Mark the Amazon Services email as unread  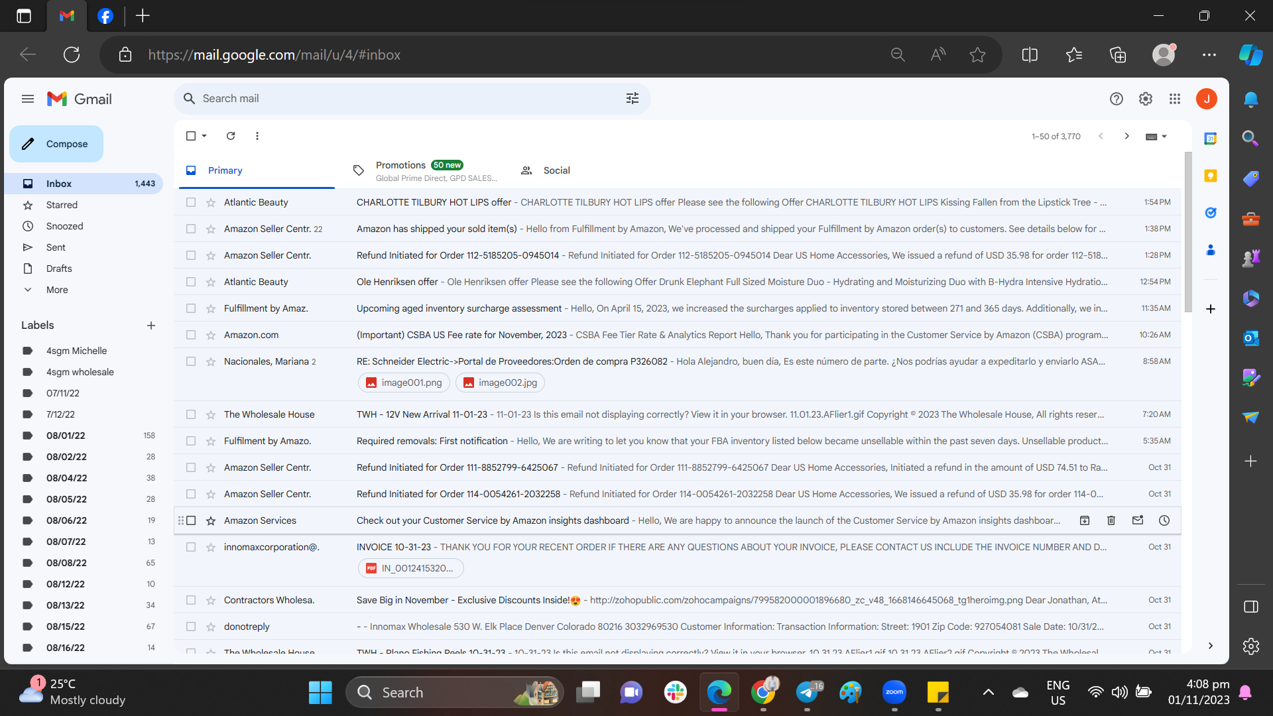[x=1138, y=520]
